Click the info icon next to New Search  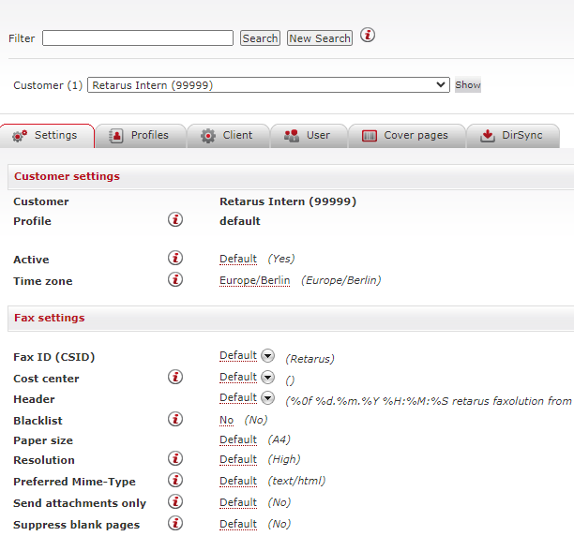(368, 36)
